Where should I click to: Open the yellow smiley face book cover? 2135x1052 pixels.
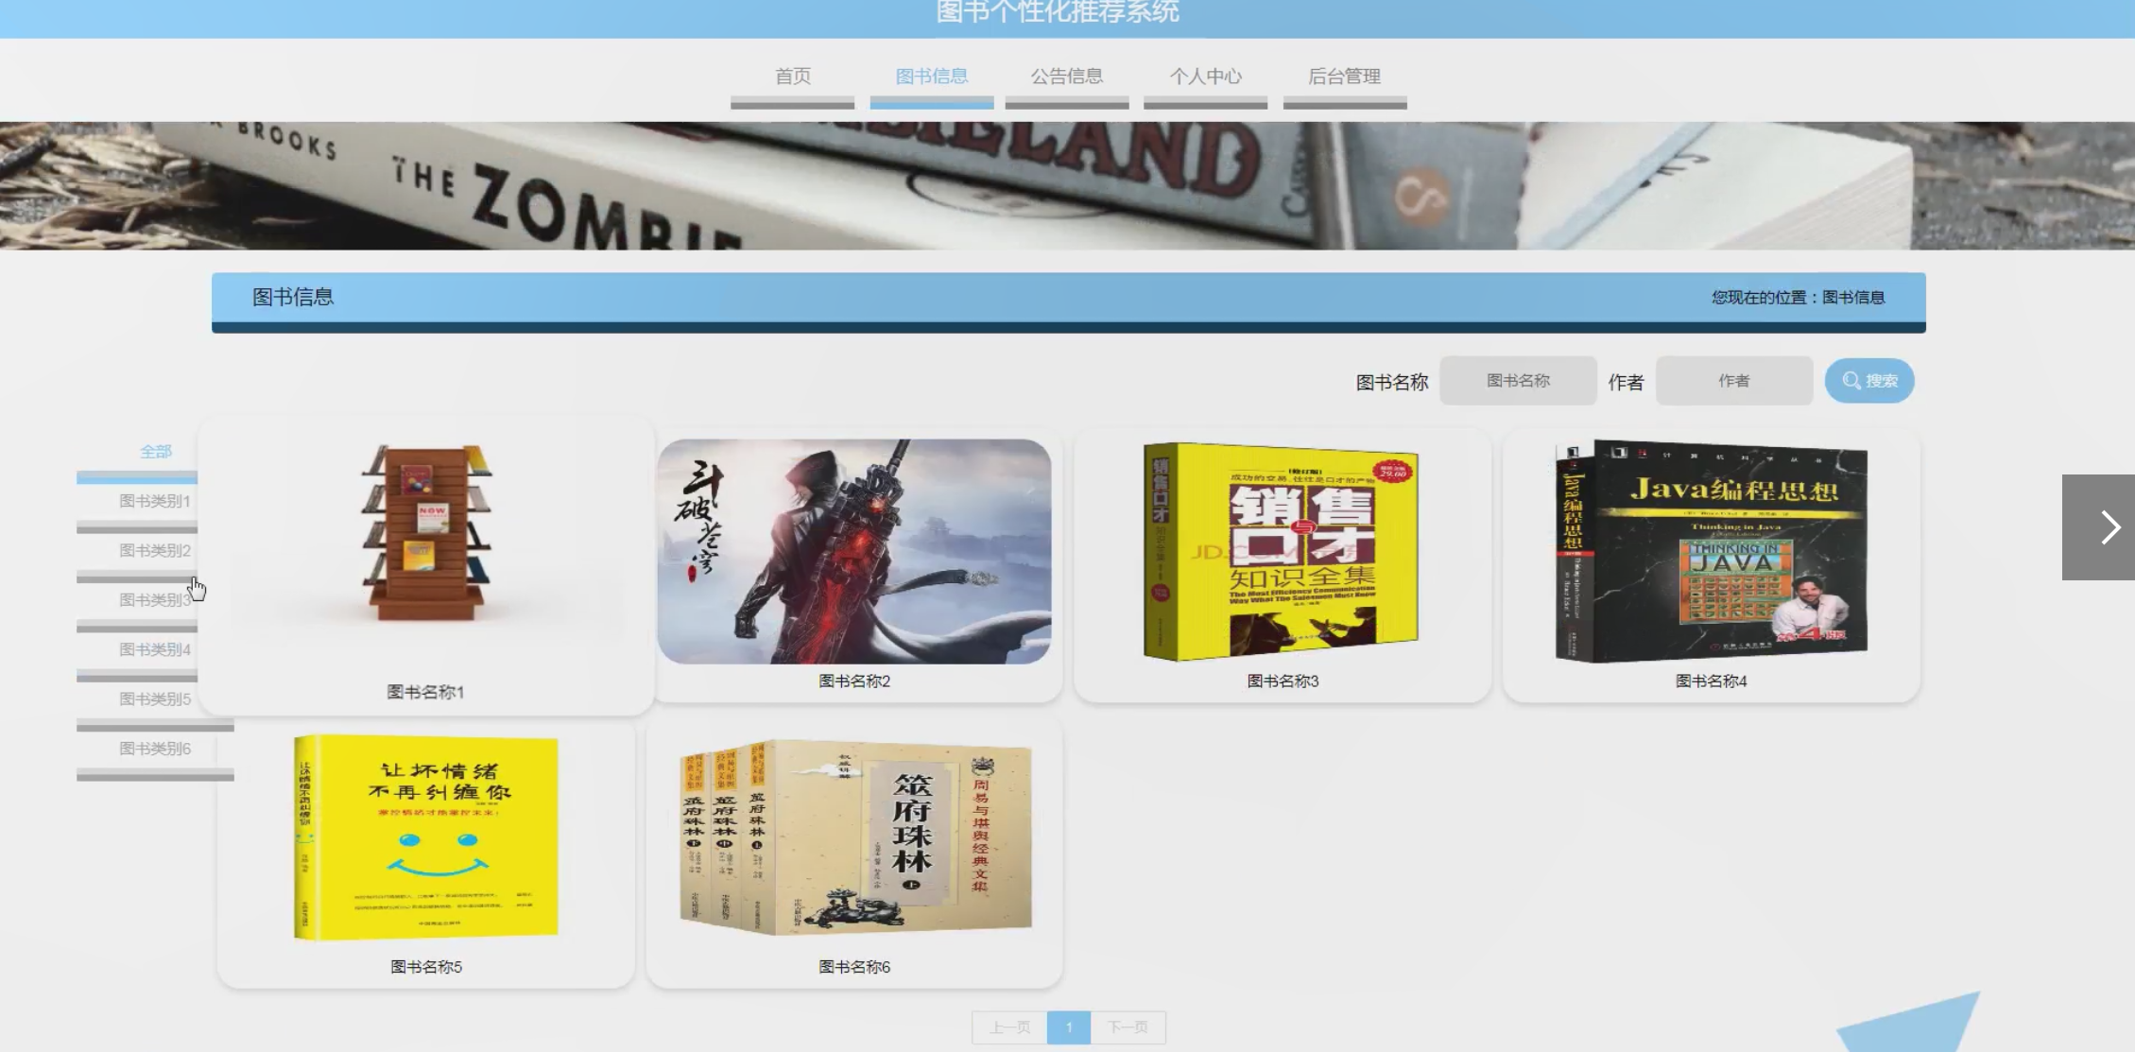(x=426, y=837)
